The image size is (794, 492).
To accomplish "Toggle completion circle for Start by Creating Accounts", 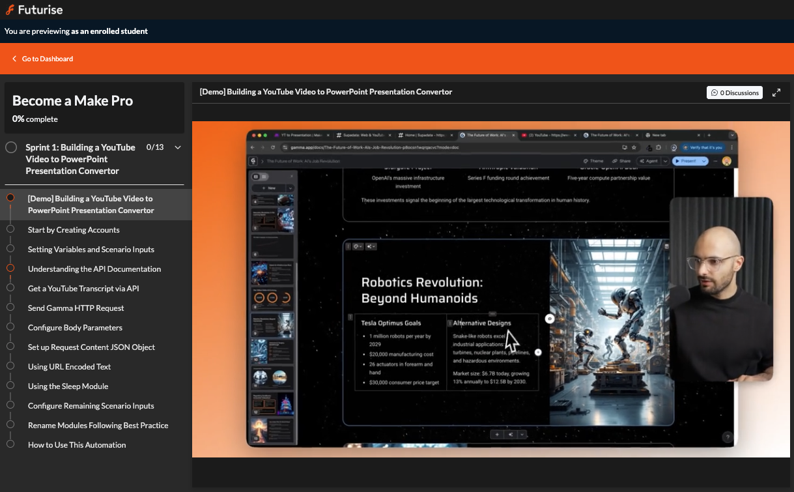I will pos(10,229).
